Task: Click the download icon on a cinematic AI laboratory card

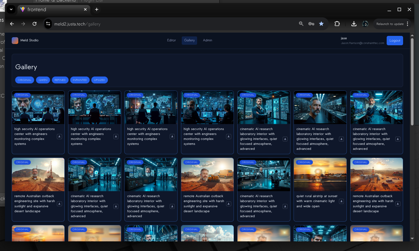Action: (x=285, y=139)
